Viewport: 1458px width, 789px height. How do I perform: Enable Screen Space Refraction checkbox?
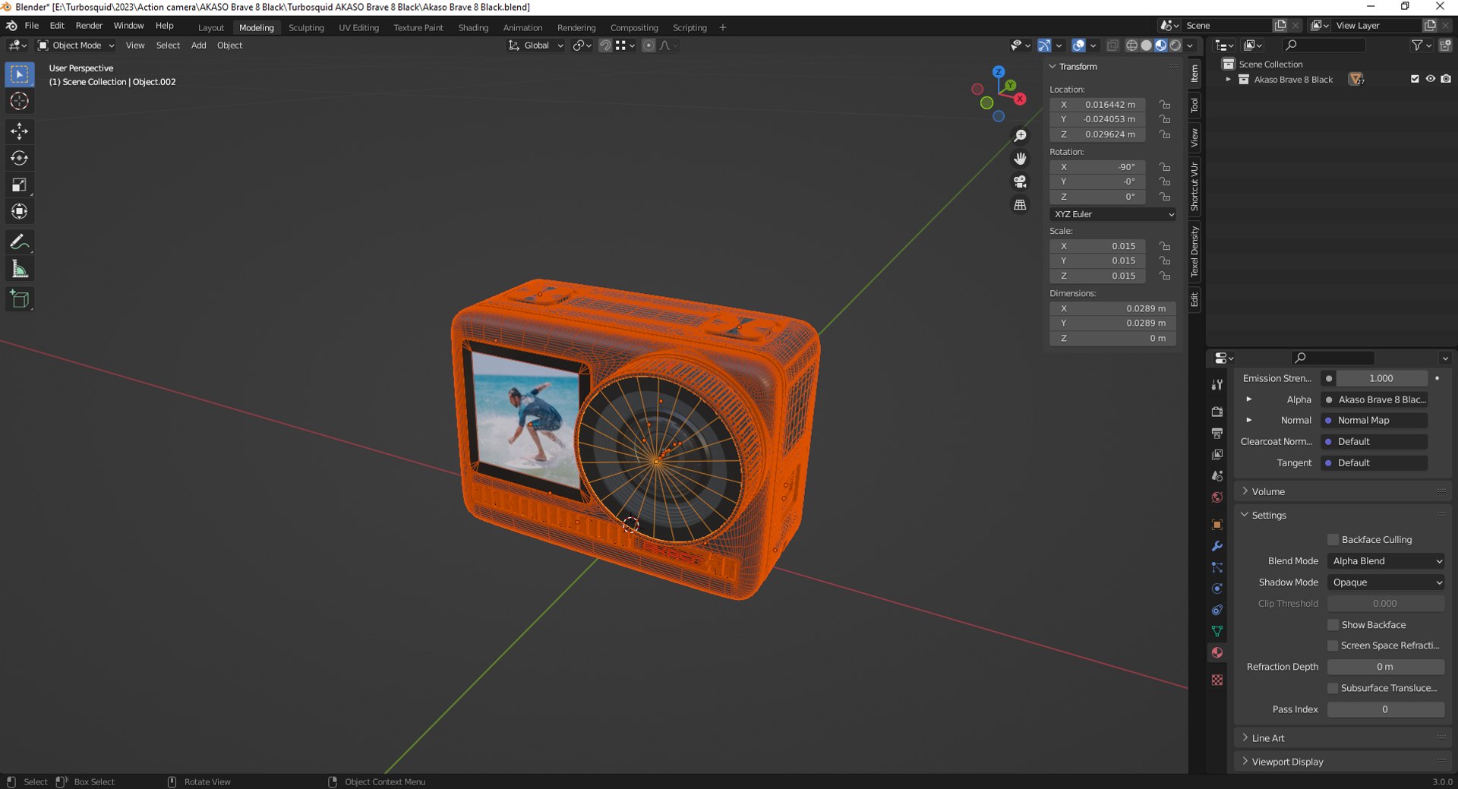(x=1333, y=645)
